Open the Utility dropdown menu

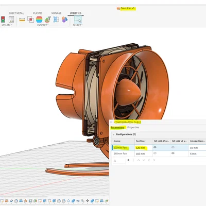[x=7, y=25]
